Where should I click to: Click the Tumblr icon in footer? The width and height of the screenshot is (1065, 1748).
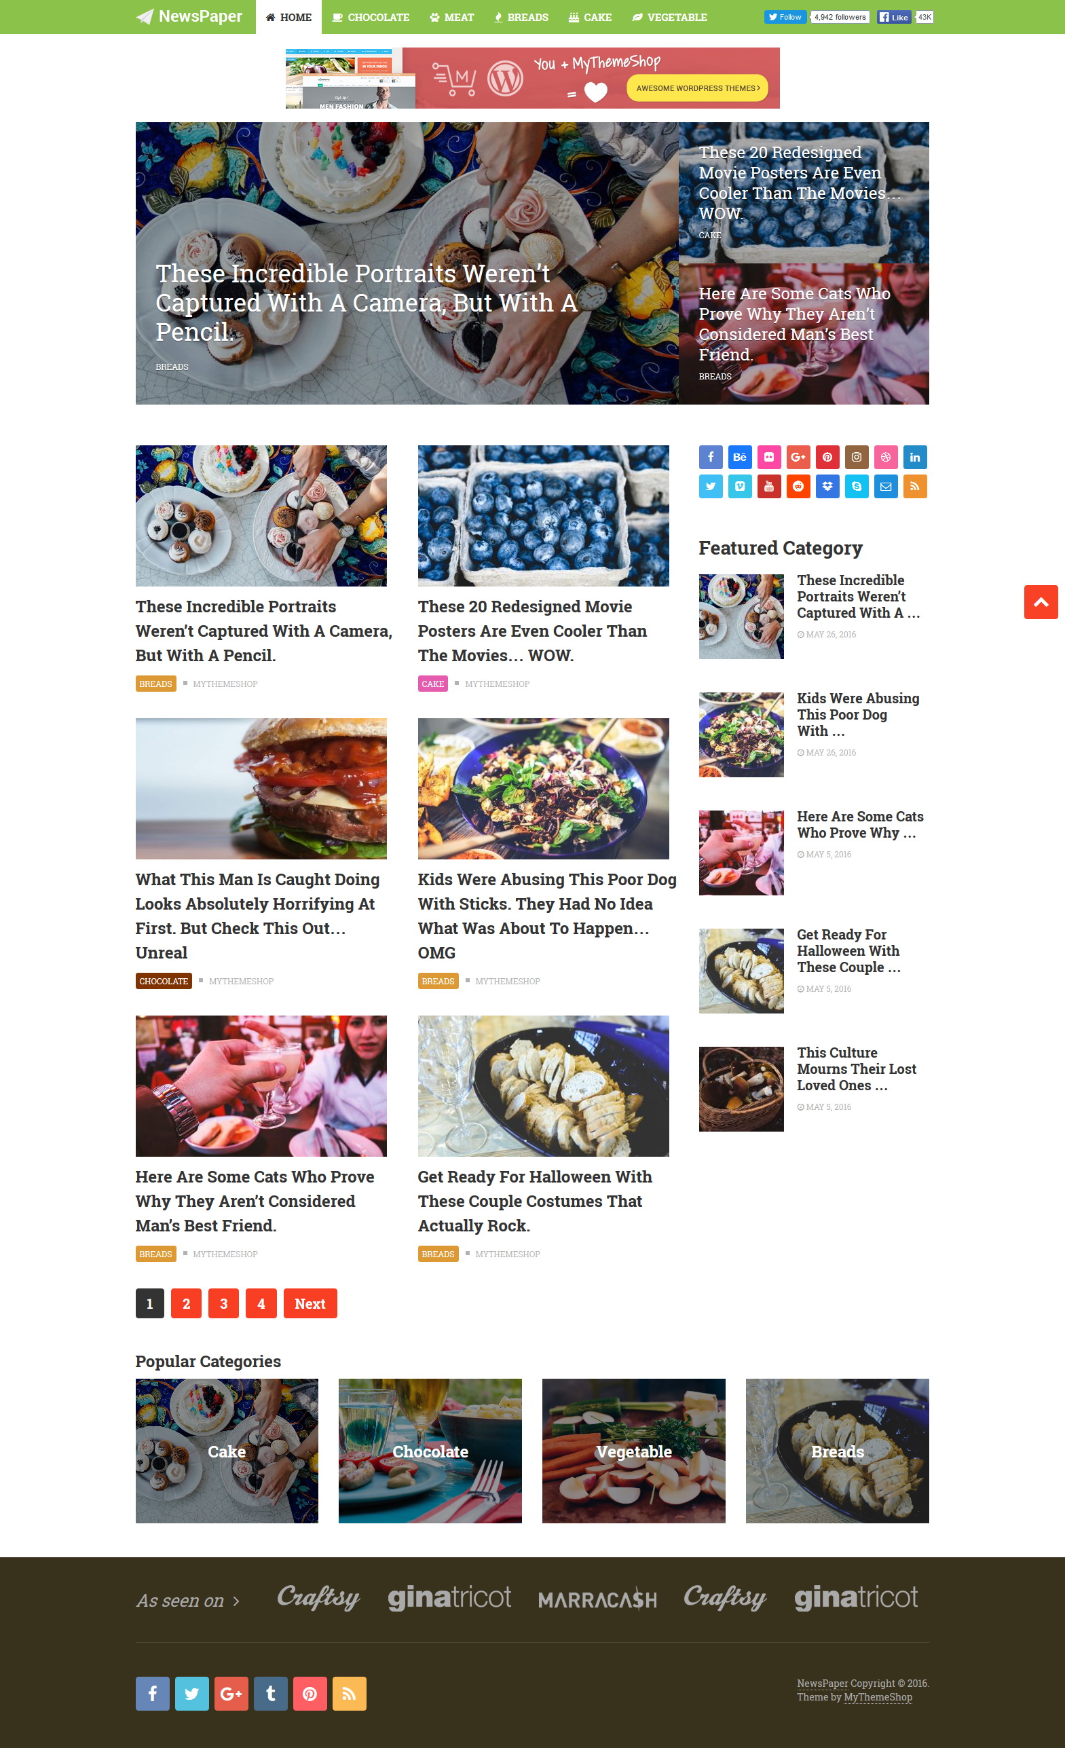[270, 1694]
